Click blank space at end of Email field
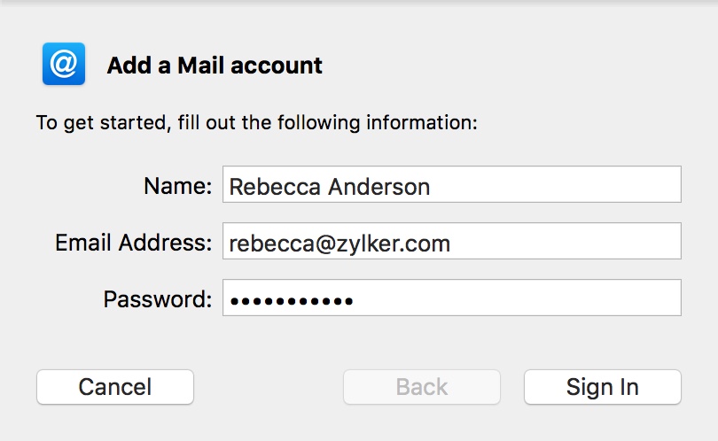 [x=576, y=242]
